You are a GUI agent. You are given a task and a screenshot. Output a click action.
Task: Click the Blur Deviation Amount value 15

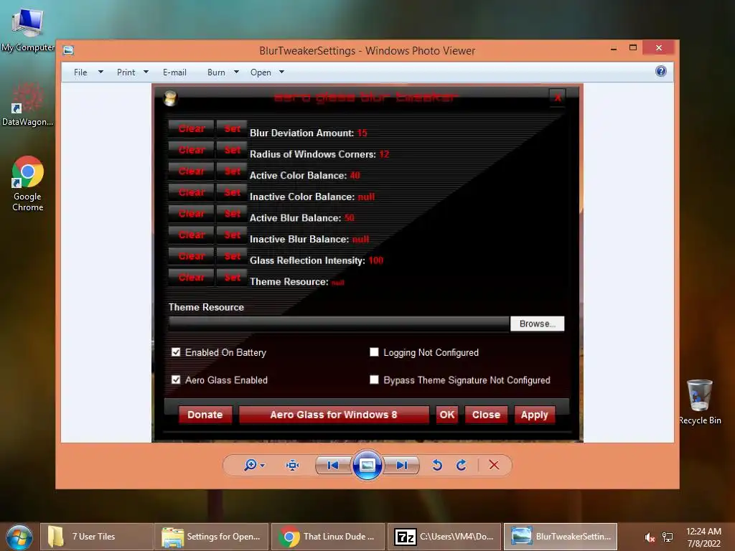[x=362, y=133]
